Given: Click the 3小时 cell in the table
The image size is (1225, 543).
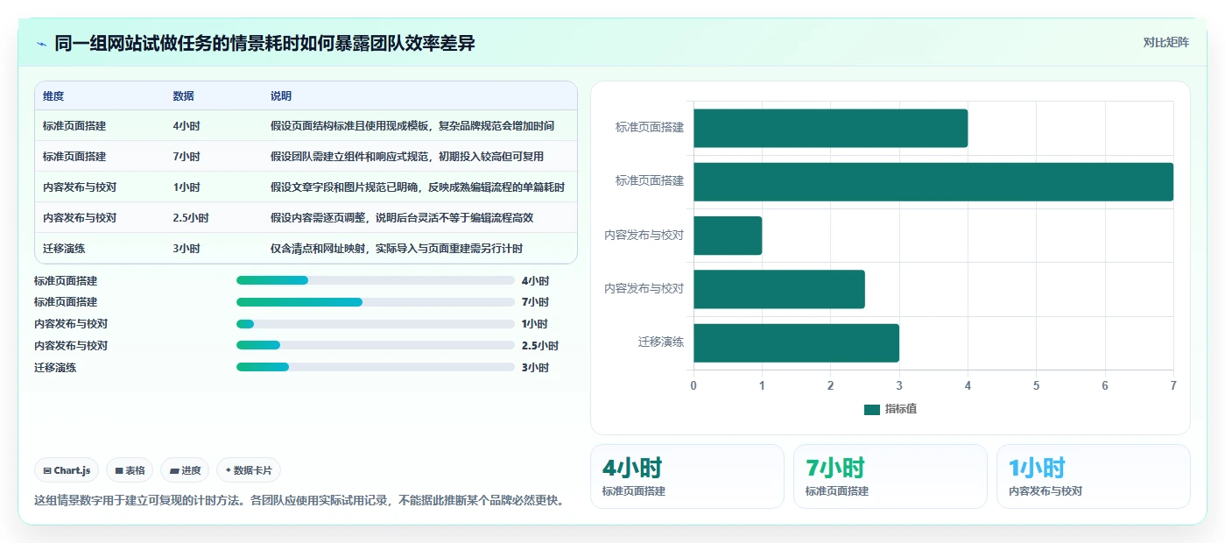Looking at the screenshot, I should [x=187, y=249].
